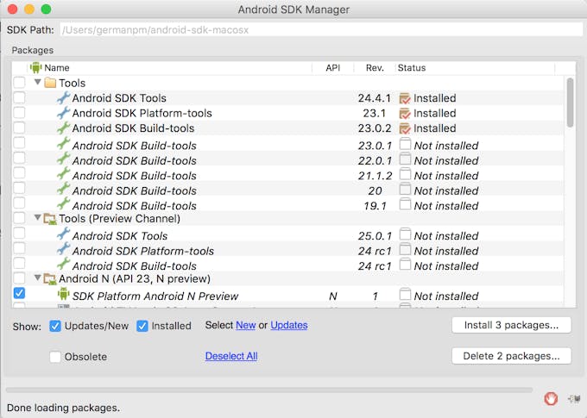Click installed status icon for Build-tools 23.0.2

[405, 128]
